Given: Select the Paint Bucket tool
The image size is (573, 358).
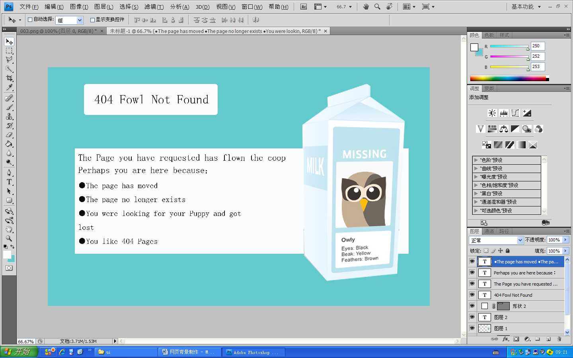Looking at the screenshot, I should click(x=9, y=144).
